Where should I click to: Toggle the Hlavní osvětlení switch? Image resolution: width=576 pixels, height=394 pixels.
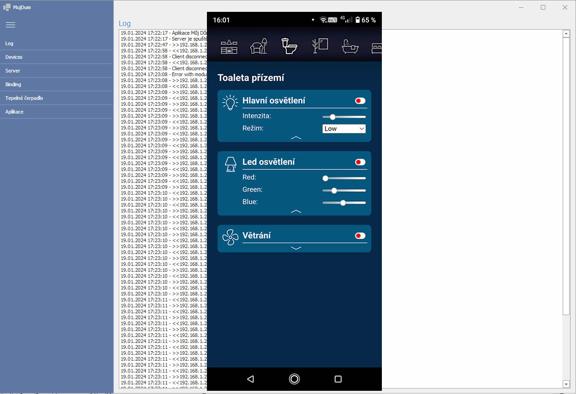[360, 101]
